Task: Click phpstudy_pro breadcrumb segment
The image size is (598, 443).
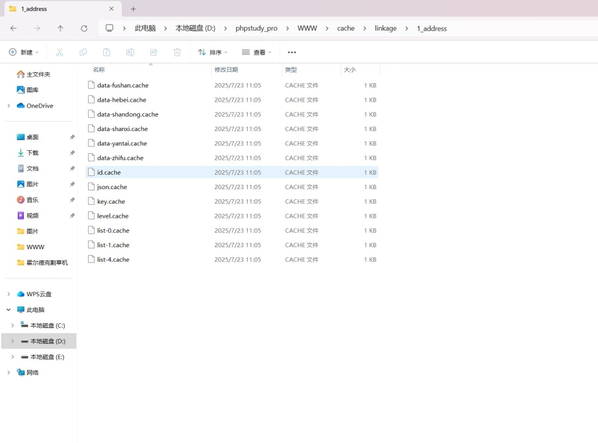Action: coord(256,28)
